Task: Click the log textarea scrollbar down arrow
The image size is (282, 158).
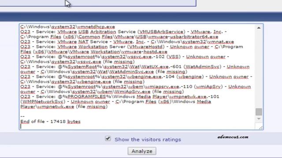Action: click(259, 118)
